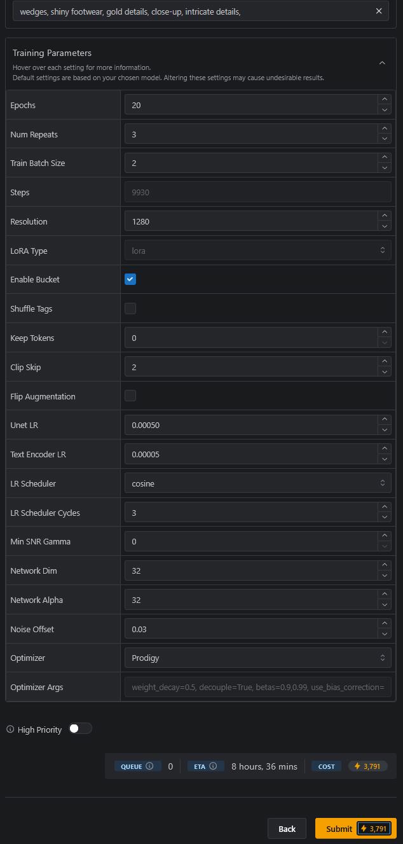Increase Train Batch Size with up arrow
Viewport: 403px width, 844px height.
pyautogui.click(x=384, y=158)
